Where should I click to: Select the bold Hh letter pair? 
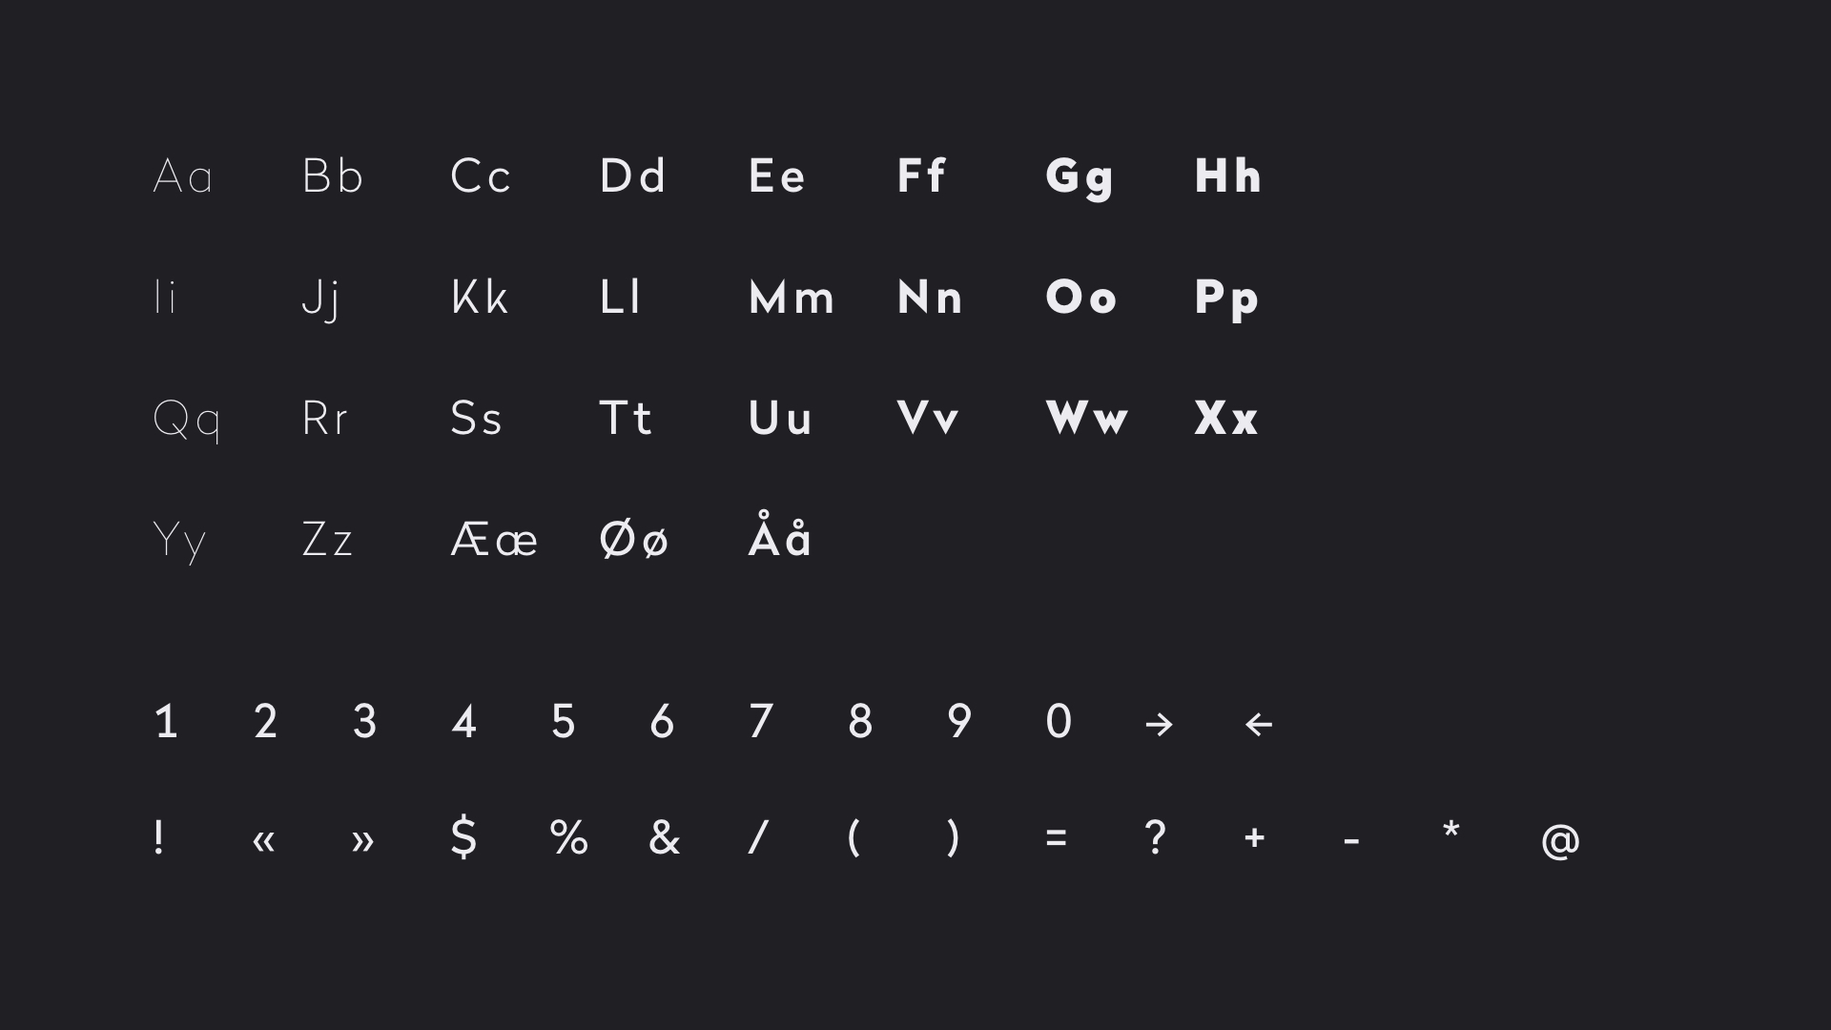point(1228,176)
